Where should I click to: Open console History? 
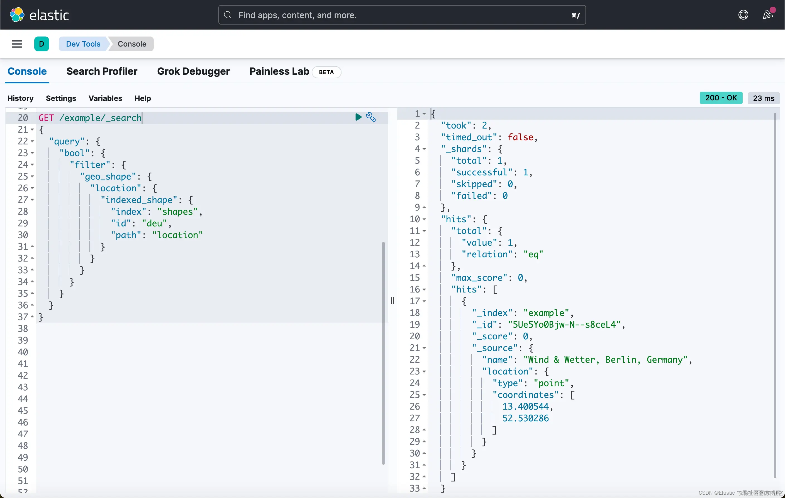tap(20, 98)
